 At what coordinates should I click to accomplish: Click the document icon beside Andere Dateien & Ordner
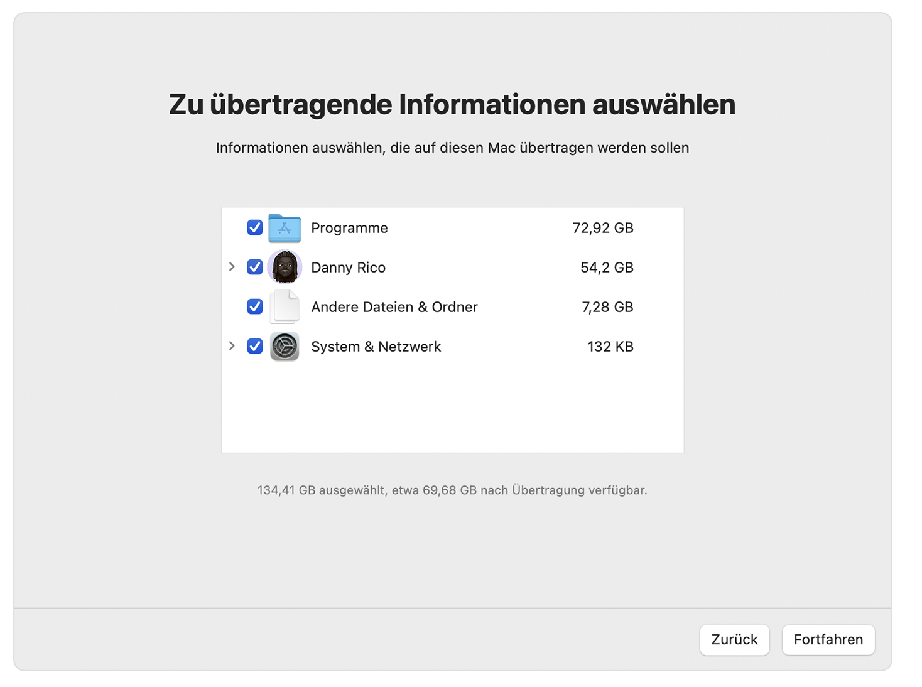[285, 307]
